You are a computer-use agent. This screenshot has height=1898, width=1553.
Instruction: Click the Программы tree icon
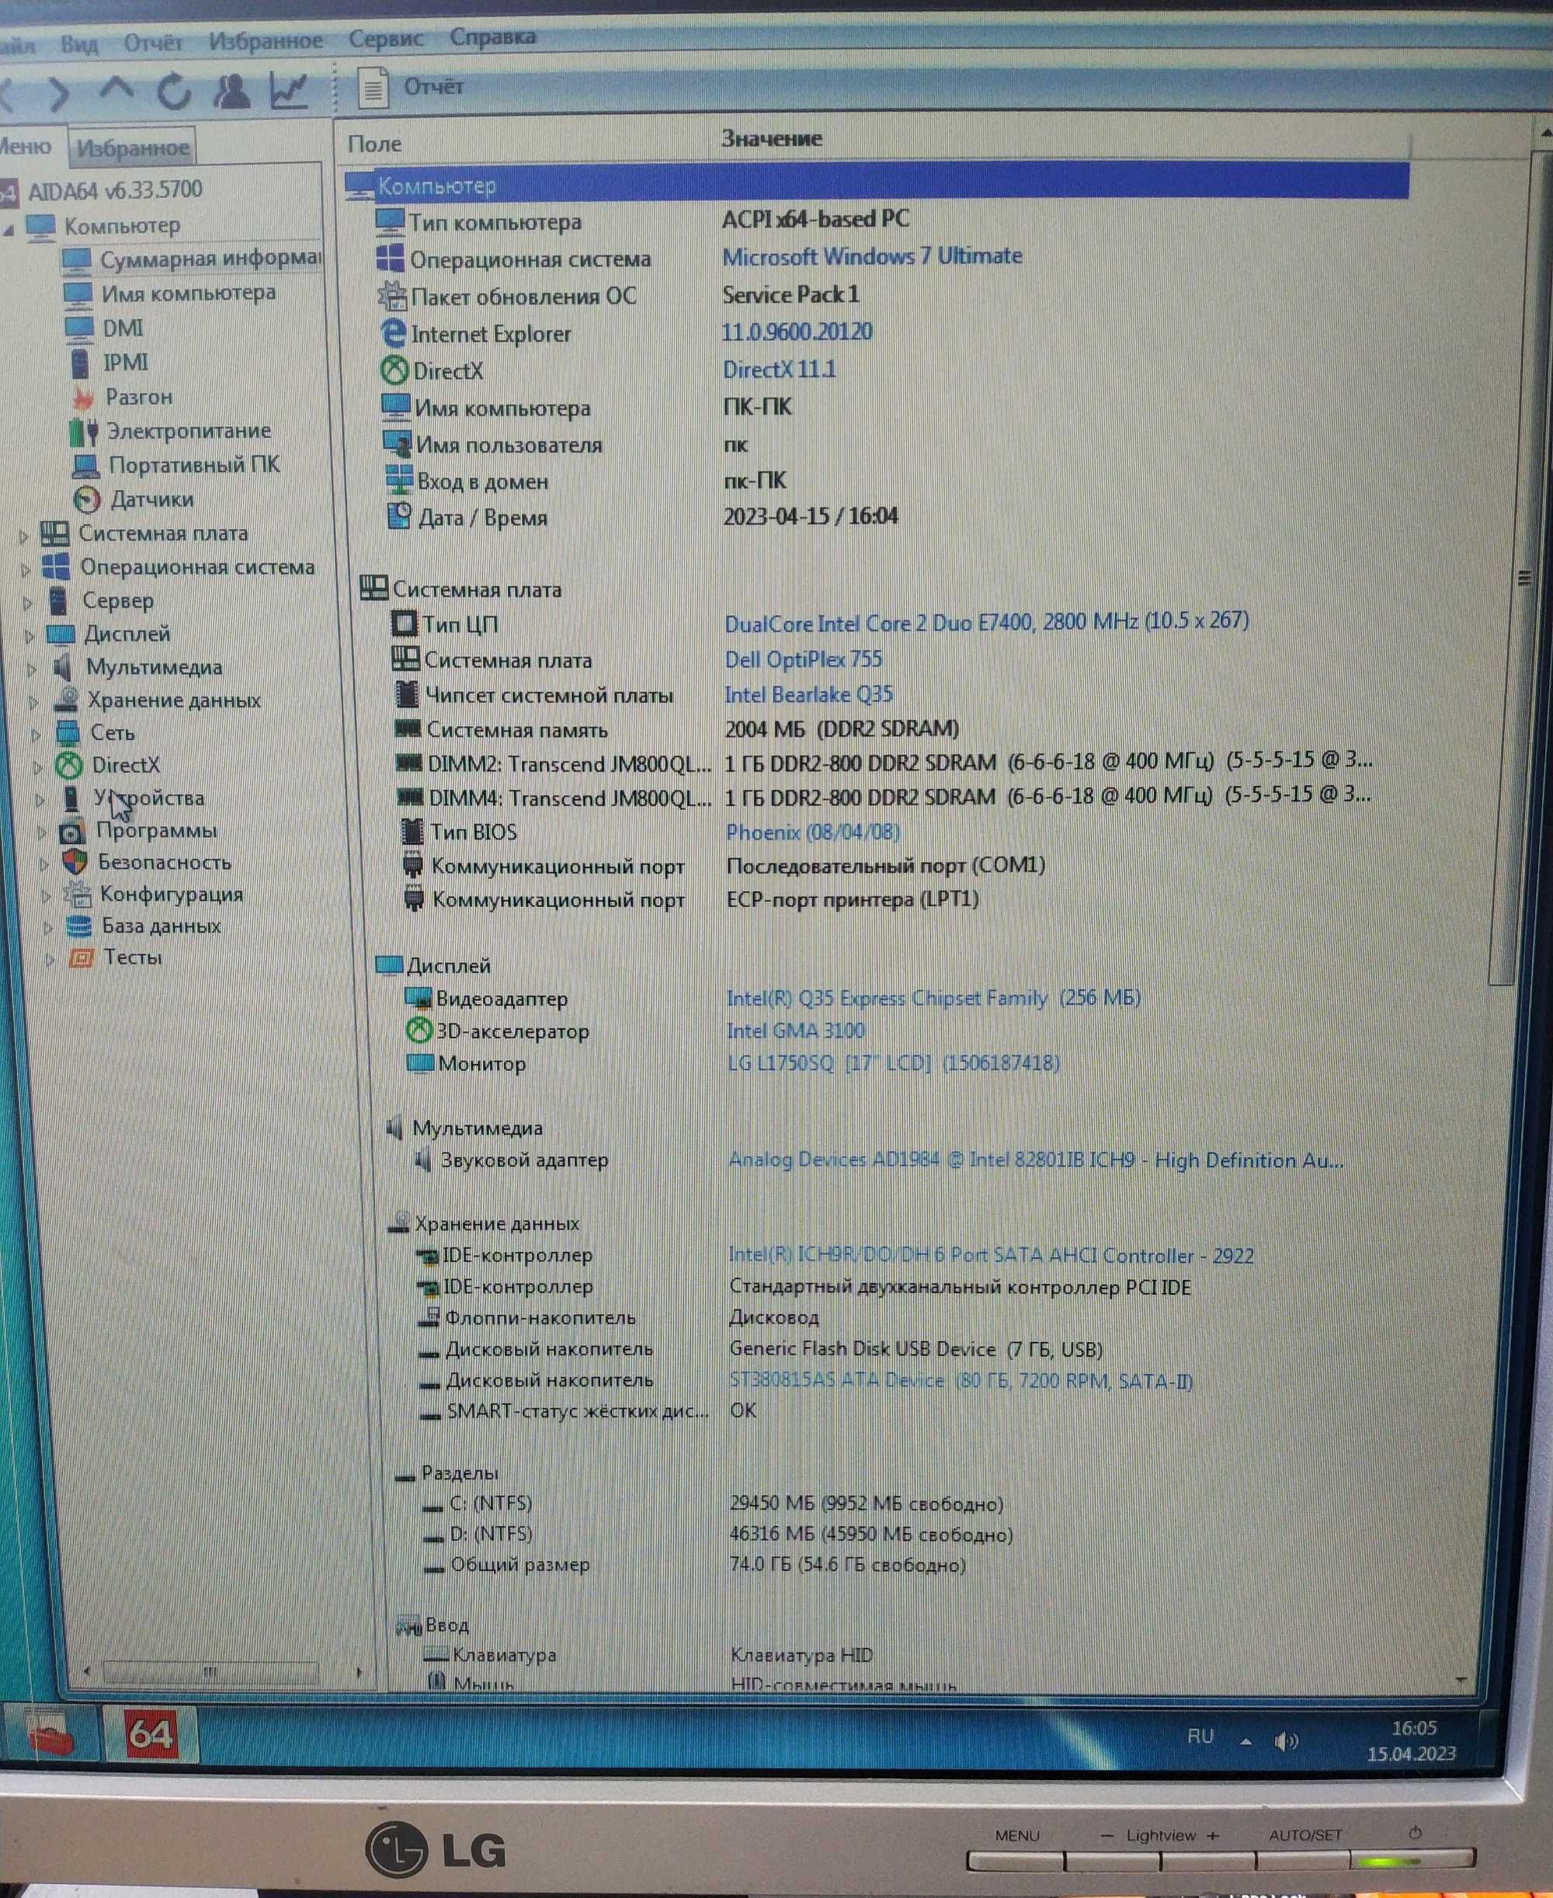pos(71,832)
